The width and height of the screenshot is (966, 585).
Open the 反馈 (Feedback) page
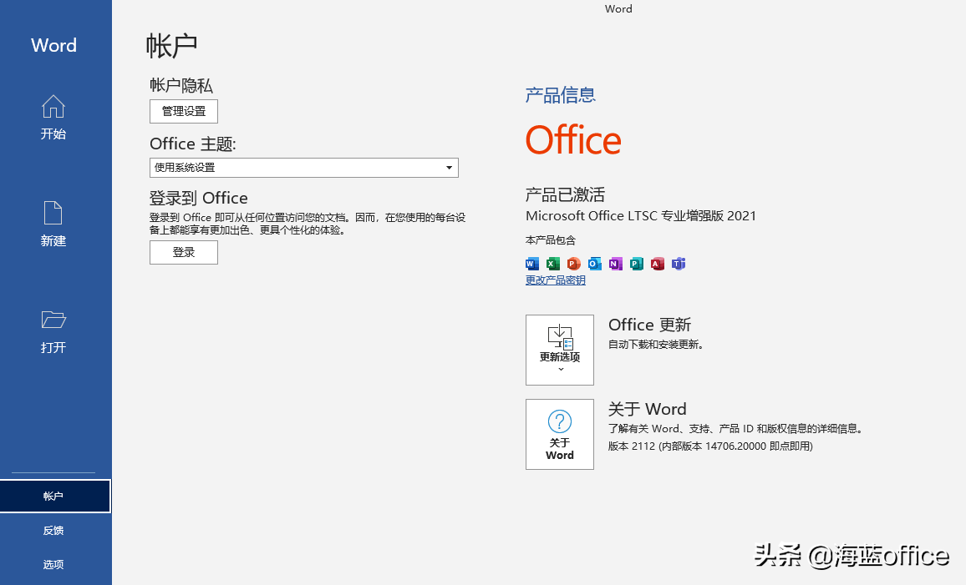[x=53, y=530]
